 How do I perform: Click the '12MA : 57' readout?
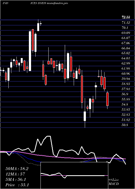15,174
